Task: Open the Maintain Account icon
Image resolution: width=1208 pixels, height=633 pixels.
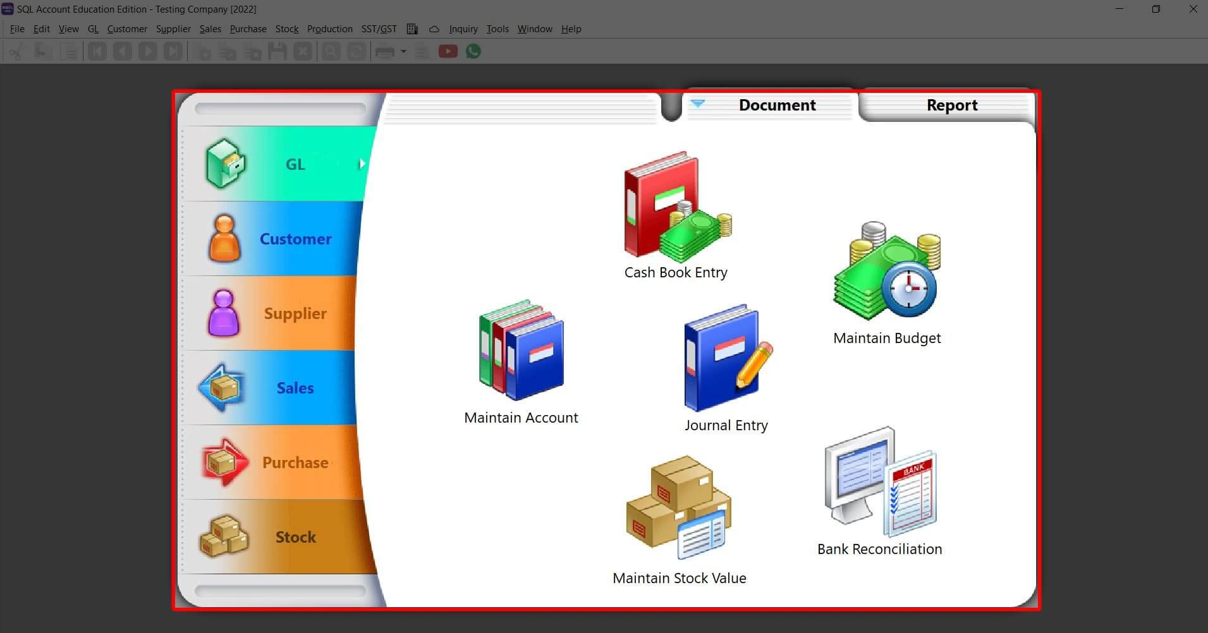Action: click(x=522, y=350)
